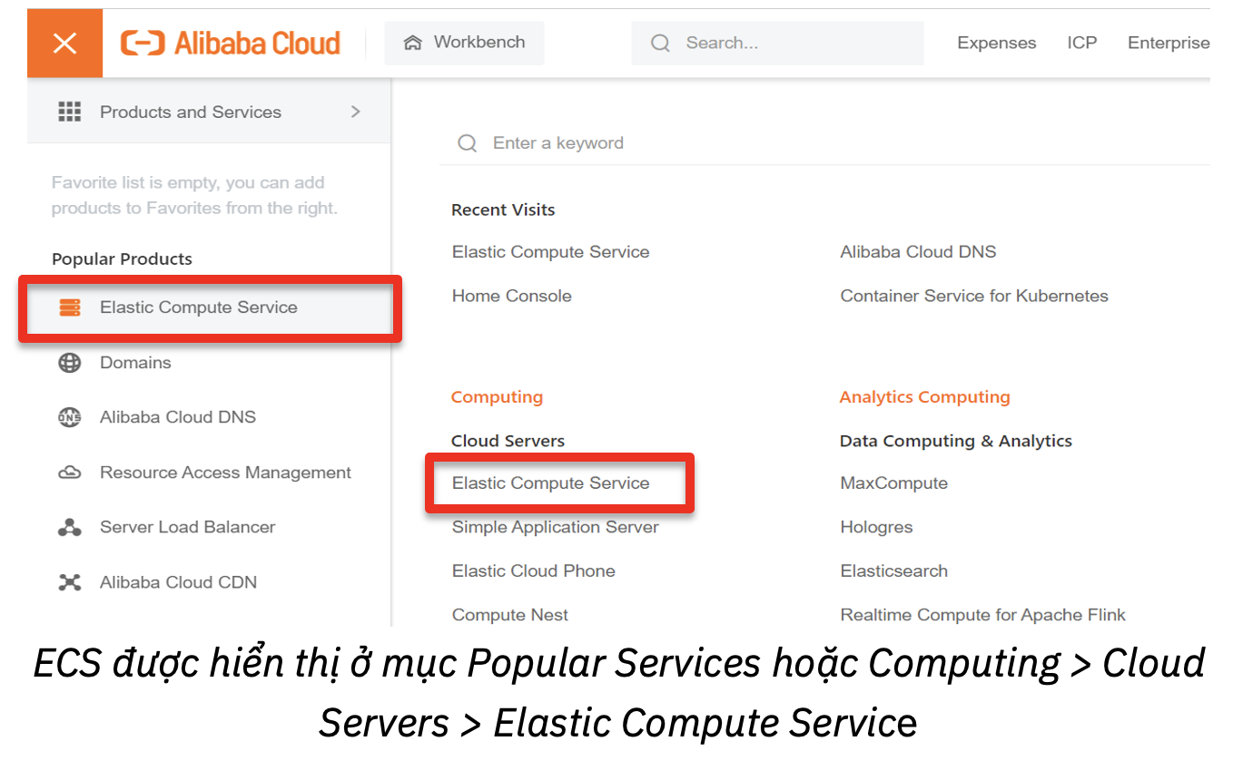Open the Enterprise menu item
This screenshot has height=780, width=1233.
1168,43
